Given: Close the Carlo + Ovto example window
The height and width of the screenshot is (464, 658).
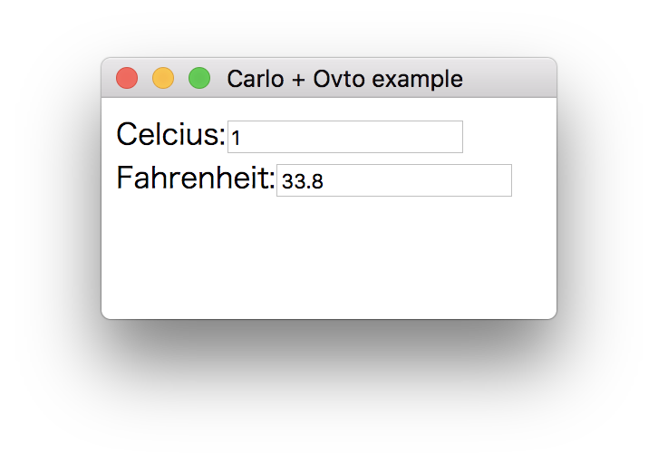Looking at the screenshot, I should [x=127, y=79].
